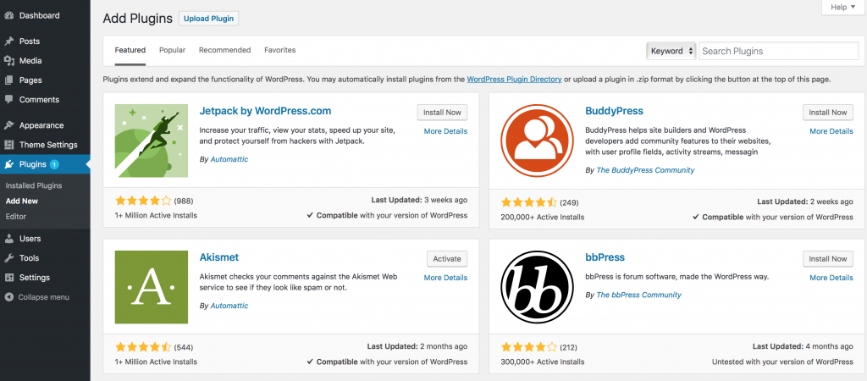The image size is (867, 381).
Task: Open More Details for Jetpack
Action: [445, 131]
